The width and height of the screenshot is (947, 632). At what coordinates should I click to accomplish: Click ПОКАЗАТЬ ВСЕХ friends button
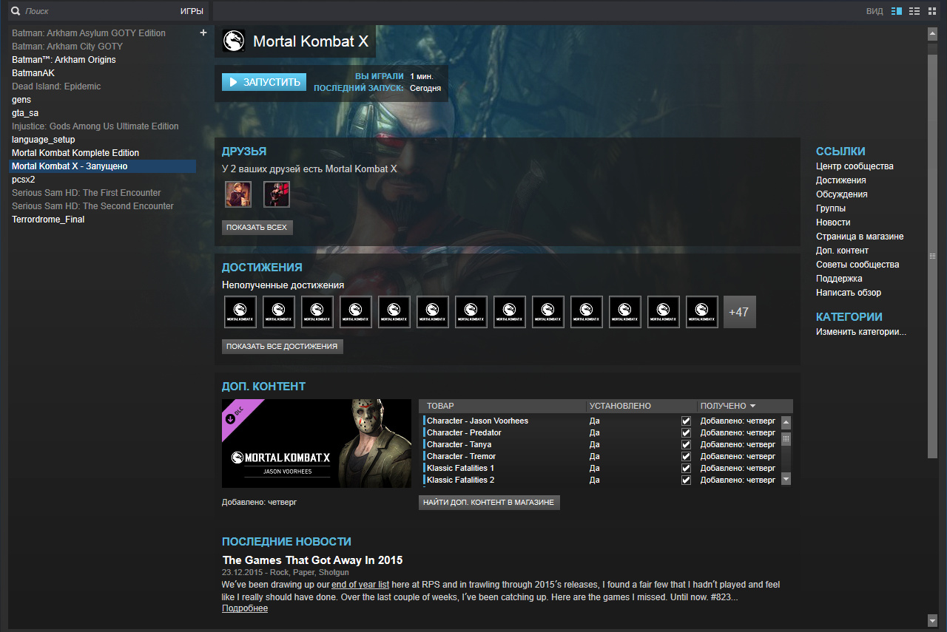257,227
